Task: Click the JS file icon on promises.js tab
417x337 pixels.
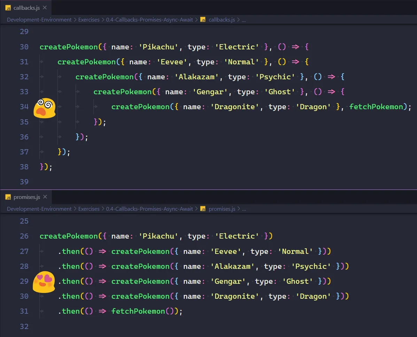Action: (8, 197)
